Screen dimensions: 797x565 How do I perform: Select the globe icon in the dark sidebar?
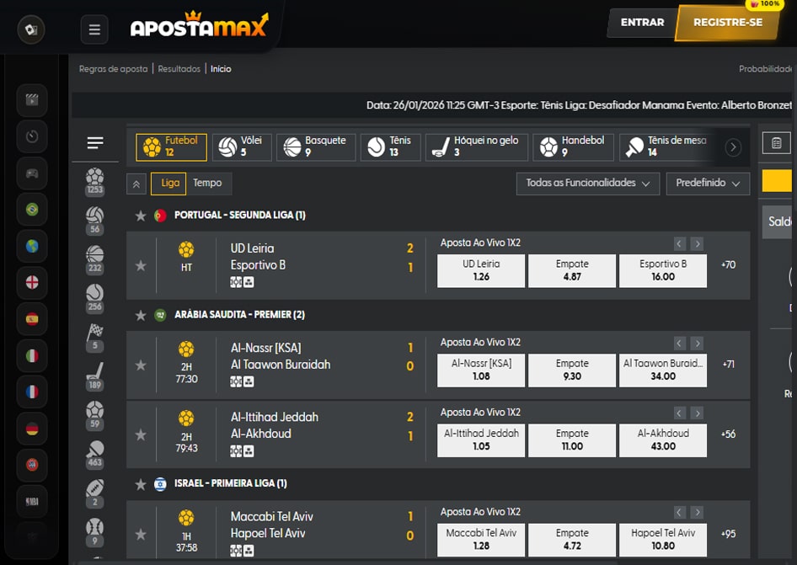(x=32, y=246)
